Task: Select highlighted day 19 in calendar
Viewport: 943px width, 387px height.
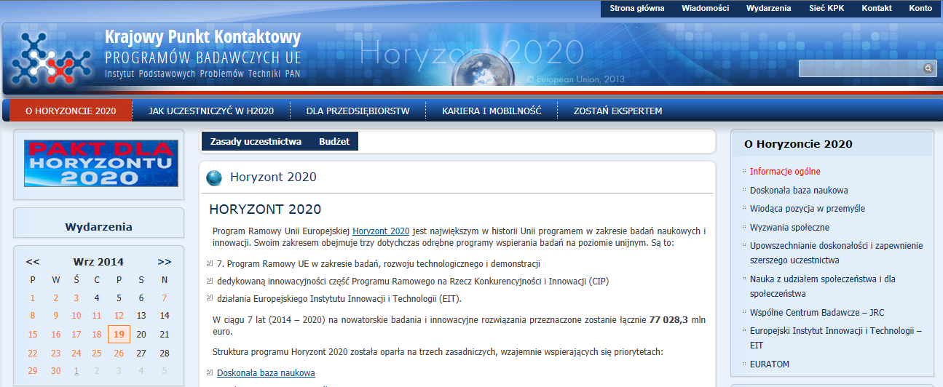Action: click(119, 335)
